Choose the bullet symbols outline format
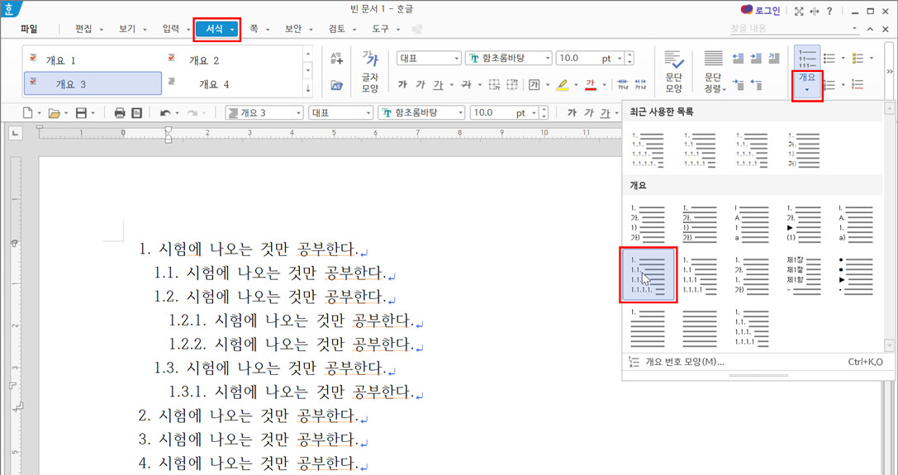Image resolution: width=898 pixels, height=475 pixels. tap(856, 275)
